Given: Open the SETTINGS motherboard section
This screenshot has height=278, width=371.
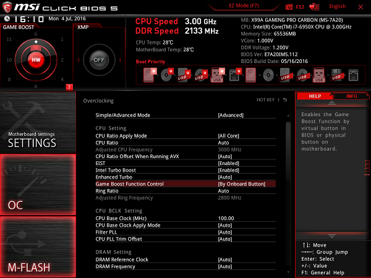Looking at the screenshot, I should (37, 124).
